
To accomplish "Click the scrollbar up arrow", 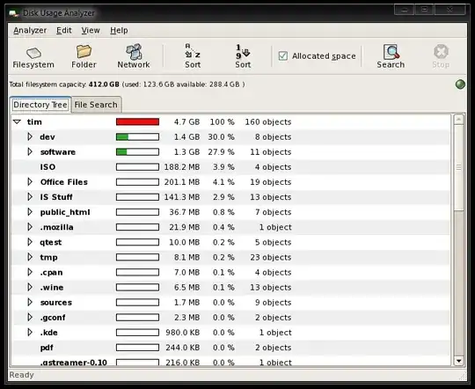I will (x=458, y=119).
